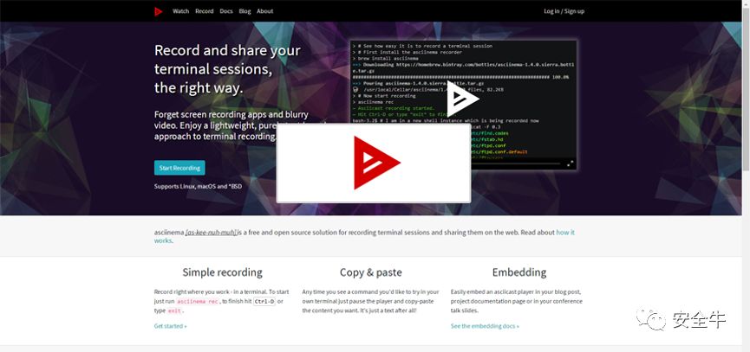Open "See the embedding docs »" link

point(485,326)
